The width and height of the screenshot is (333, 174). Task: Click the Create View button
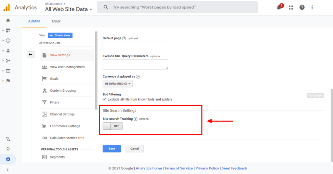pos(60,35)
